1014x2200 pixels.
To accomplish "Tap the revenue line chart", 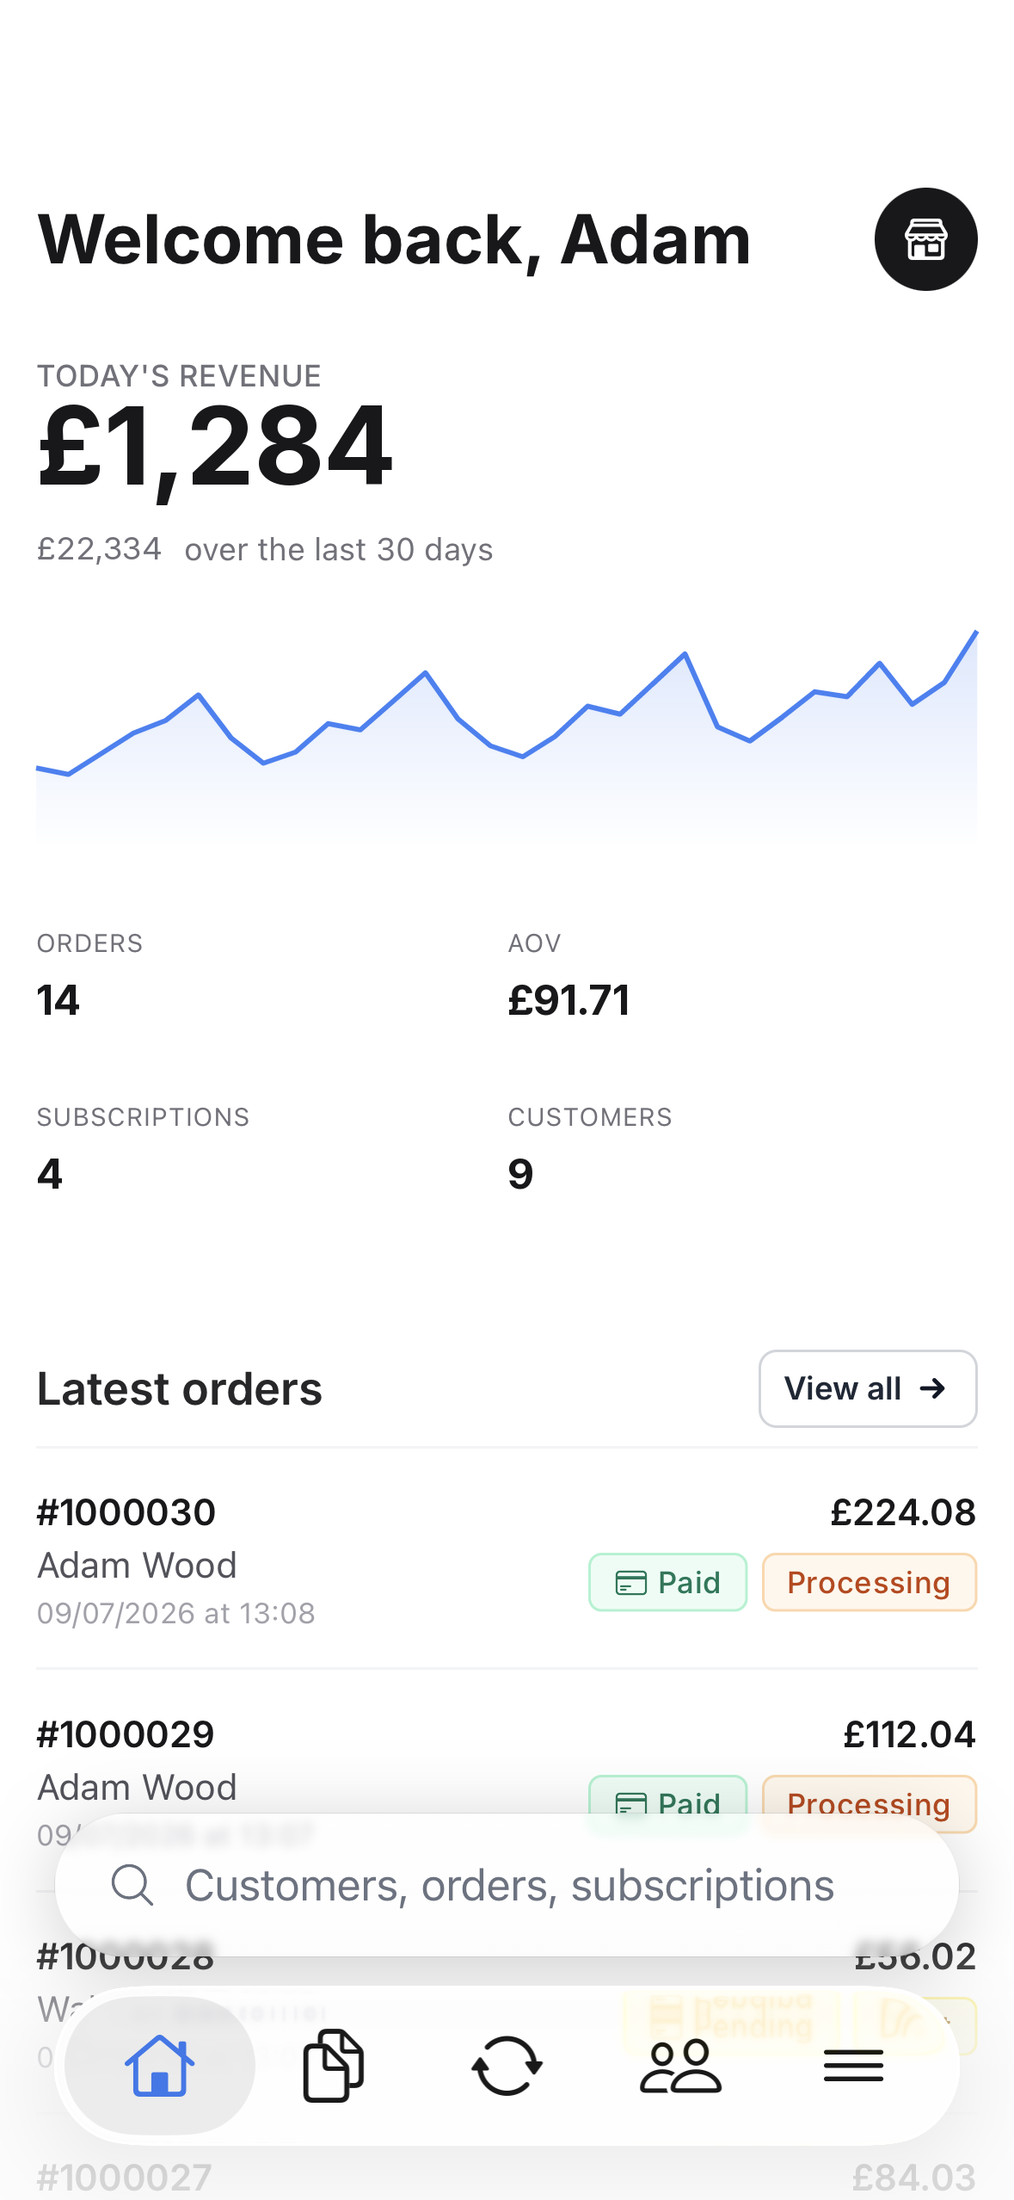I will (507, 733).
